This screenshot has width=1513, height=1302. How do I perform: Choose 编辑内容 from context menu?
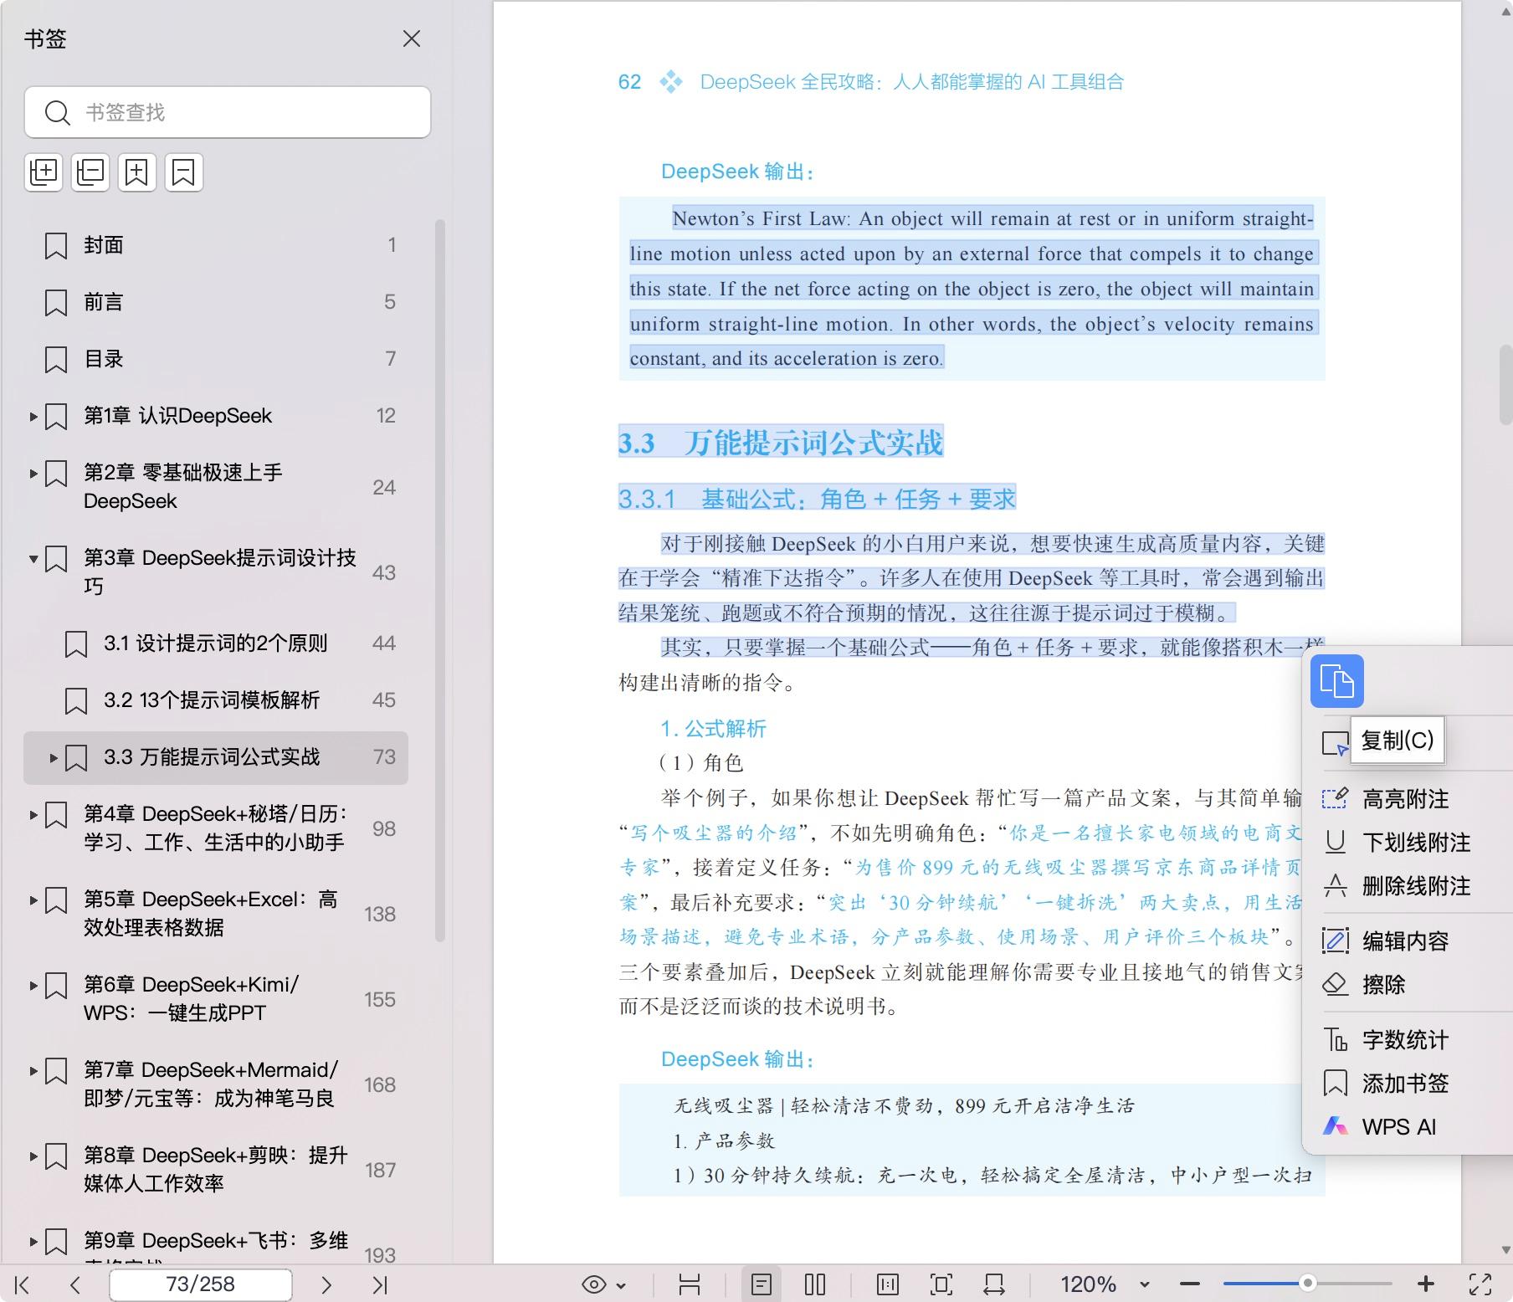pos(1406,941)
